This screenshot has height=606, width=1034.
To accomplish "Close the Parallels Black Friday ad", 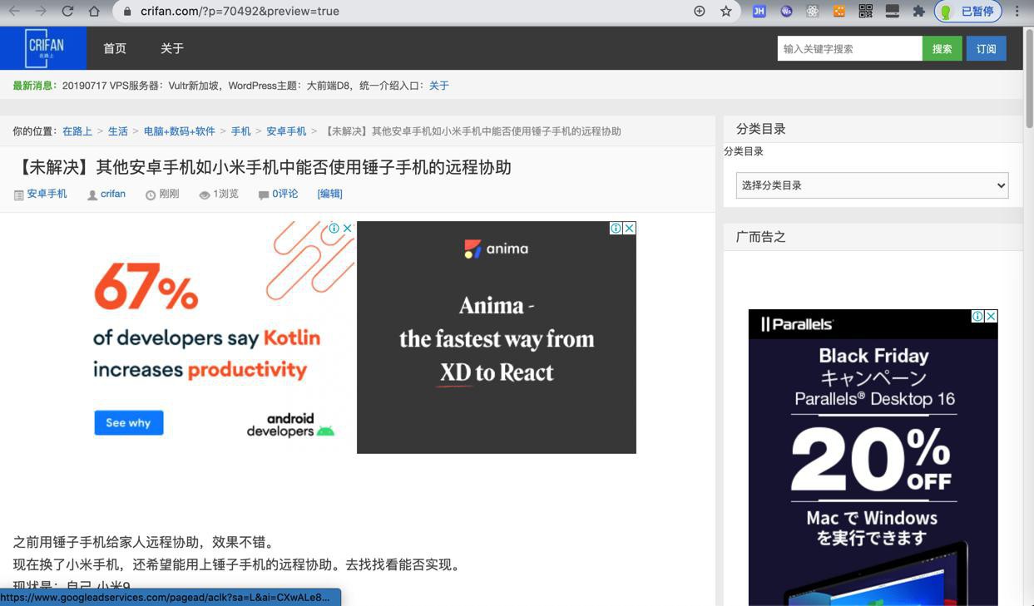I will pos(991,316).
